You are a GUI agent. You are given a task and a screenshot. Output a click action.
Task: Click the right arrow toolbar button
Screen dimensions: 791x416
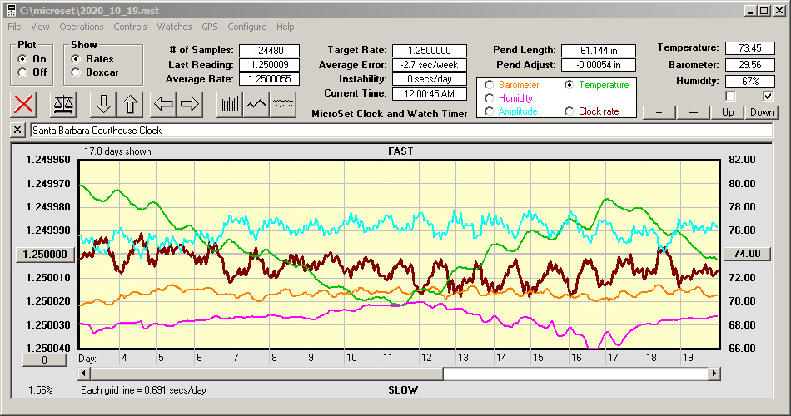point(190,104)
